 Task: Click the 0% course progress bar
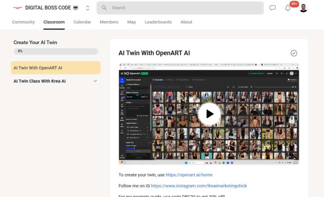pyautogui.click(x=56, y=51)
